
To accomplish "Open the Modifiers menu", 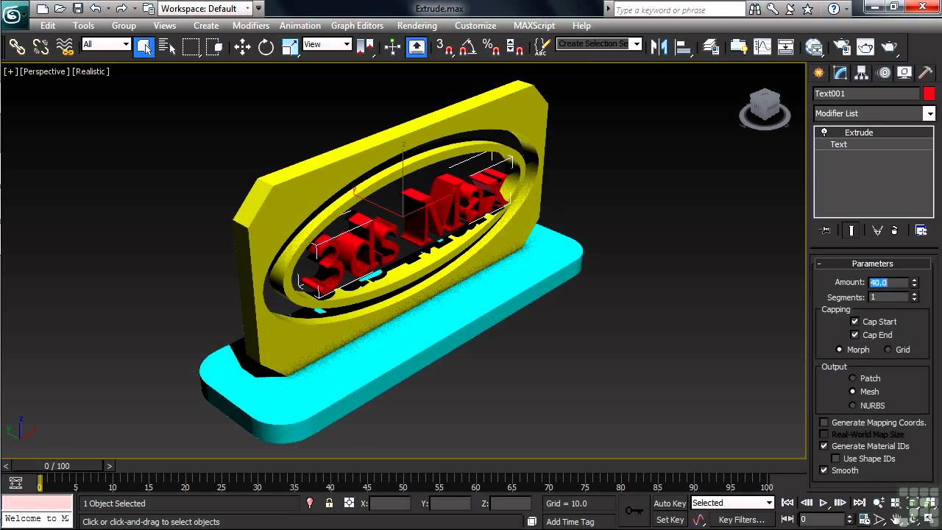I will click(251, 26).
